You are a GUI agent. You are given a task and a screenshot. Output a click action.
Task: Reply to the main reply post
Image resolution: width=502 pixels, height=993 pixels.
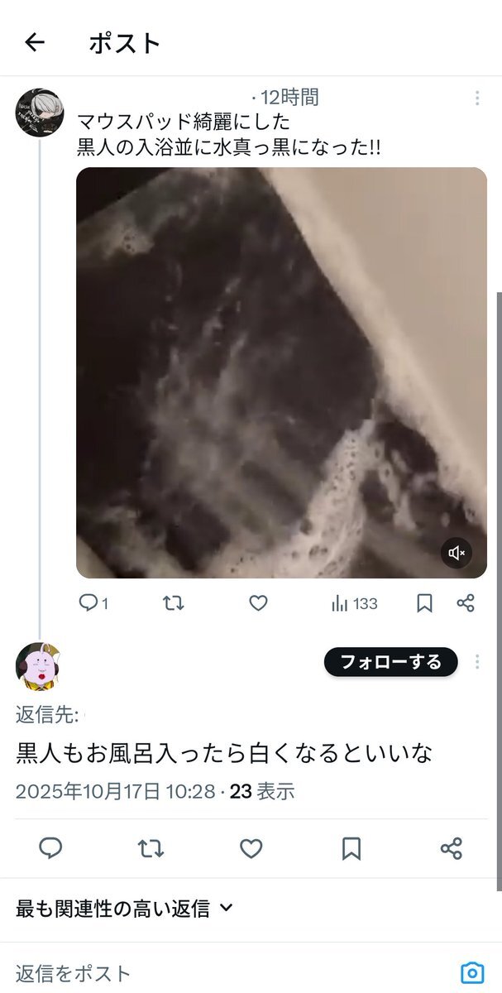[51, 848]
